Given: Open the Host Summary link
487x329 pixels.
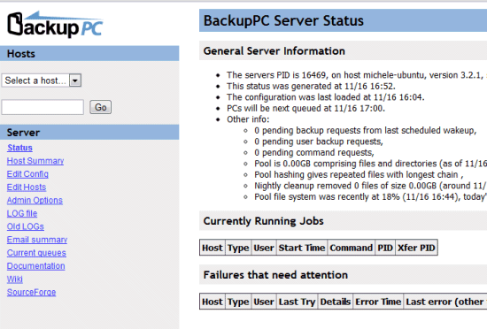Looking at the screenshot, I should (35, 161).
